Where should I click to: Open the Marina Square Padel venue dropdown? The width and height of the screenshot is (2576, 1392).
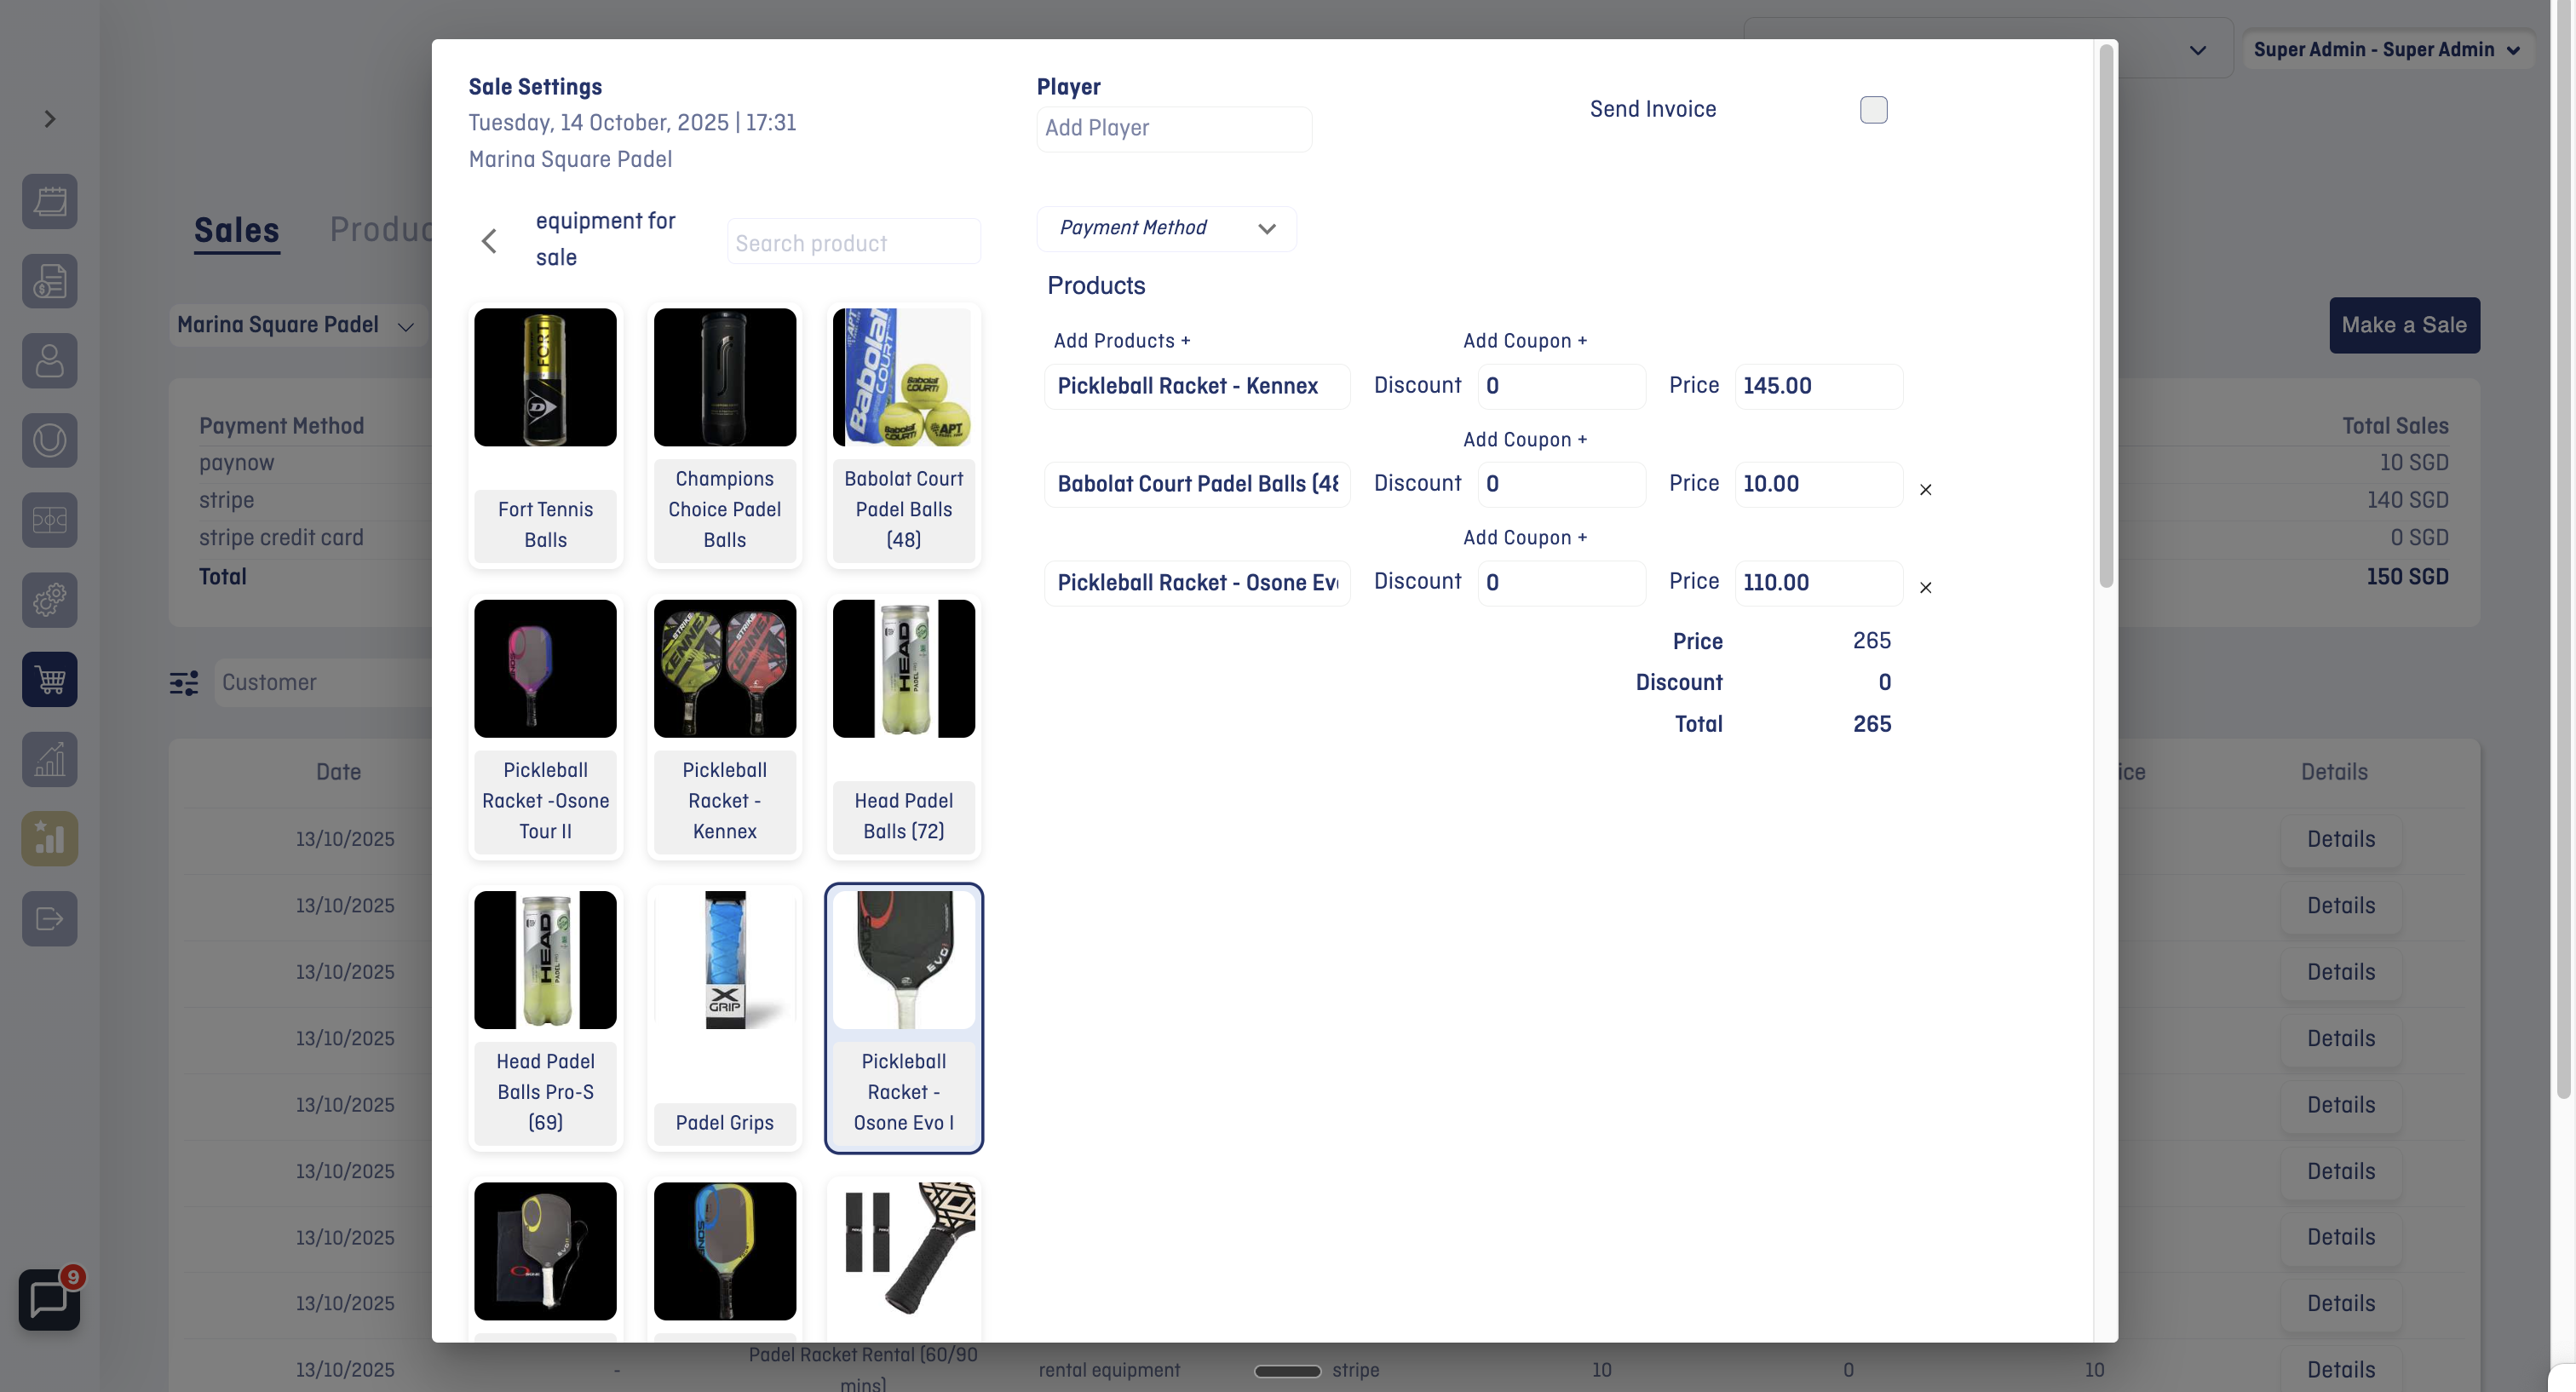[296, 324]
